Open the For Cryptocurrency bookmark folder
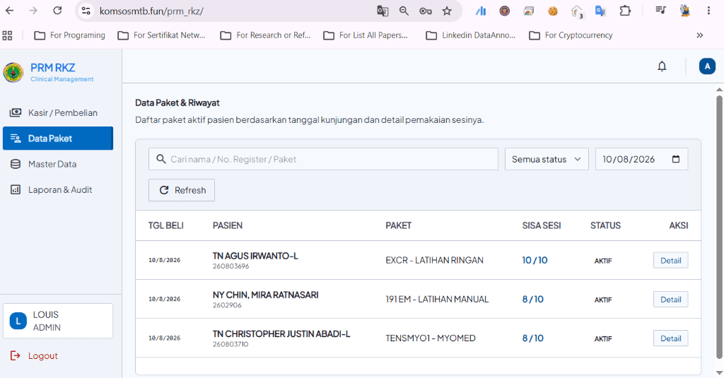Screen dimensions: 724x378 (571, 35)
